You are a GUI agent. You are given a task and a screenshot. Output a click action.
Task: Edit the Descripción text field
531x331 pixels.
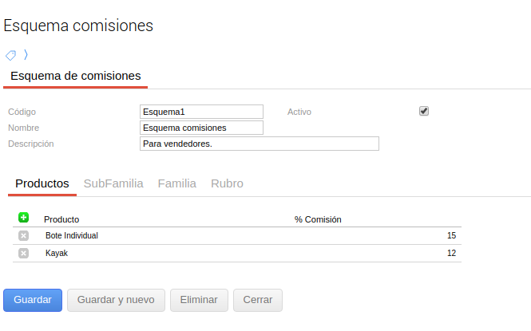(259, 144)
